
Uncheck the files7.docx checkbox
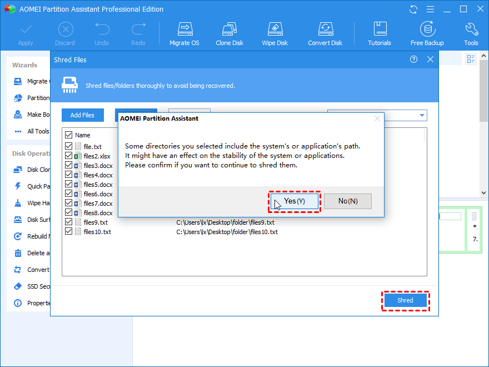pos(68,203)
